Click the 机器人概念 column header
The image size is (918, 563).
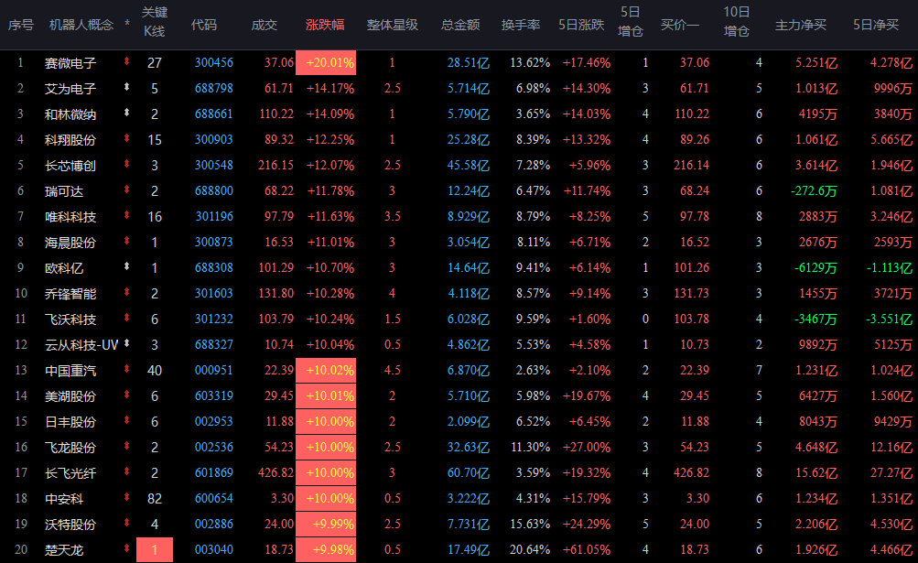pyautogui.click(x=81, y=25)
